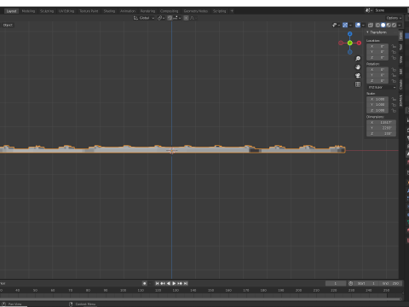409x307 pixels.
Task: Click the negative X red circle on the gizmo
Action: (x=341, y=43)
